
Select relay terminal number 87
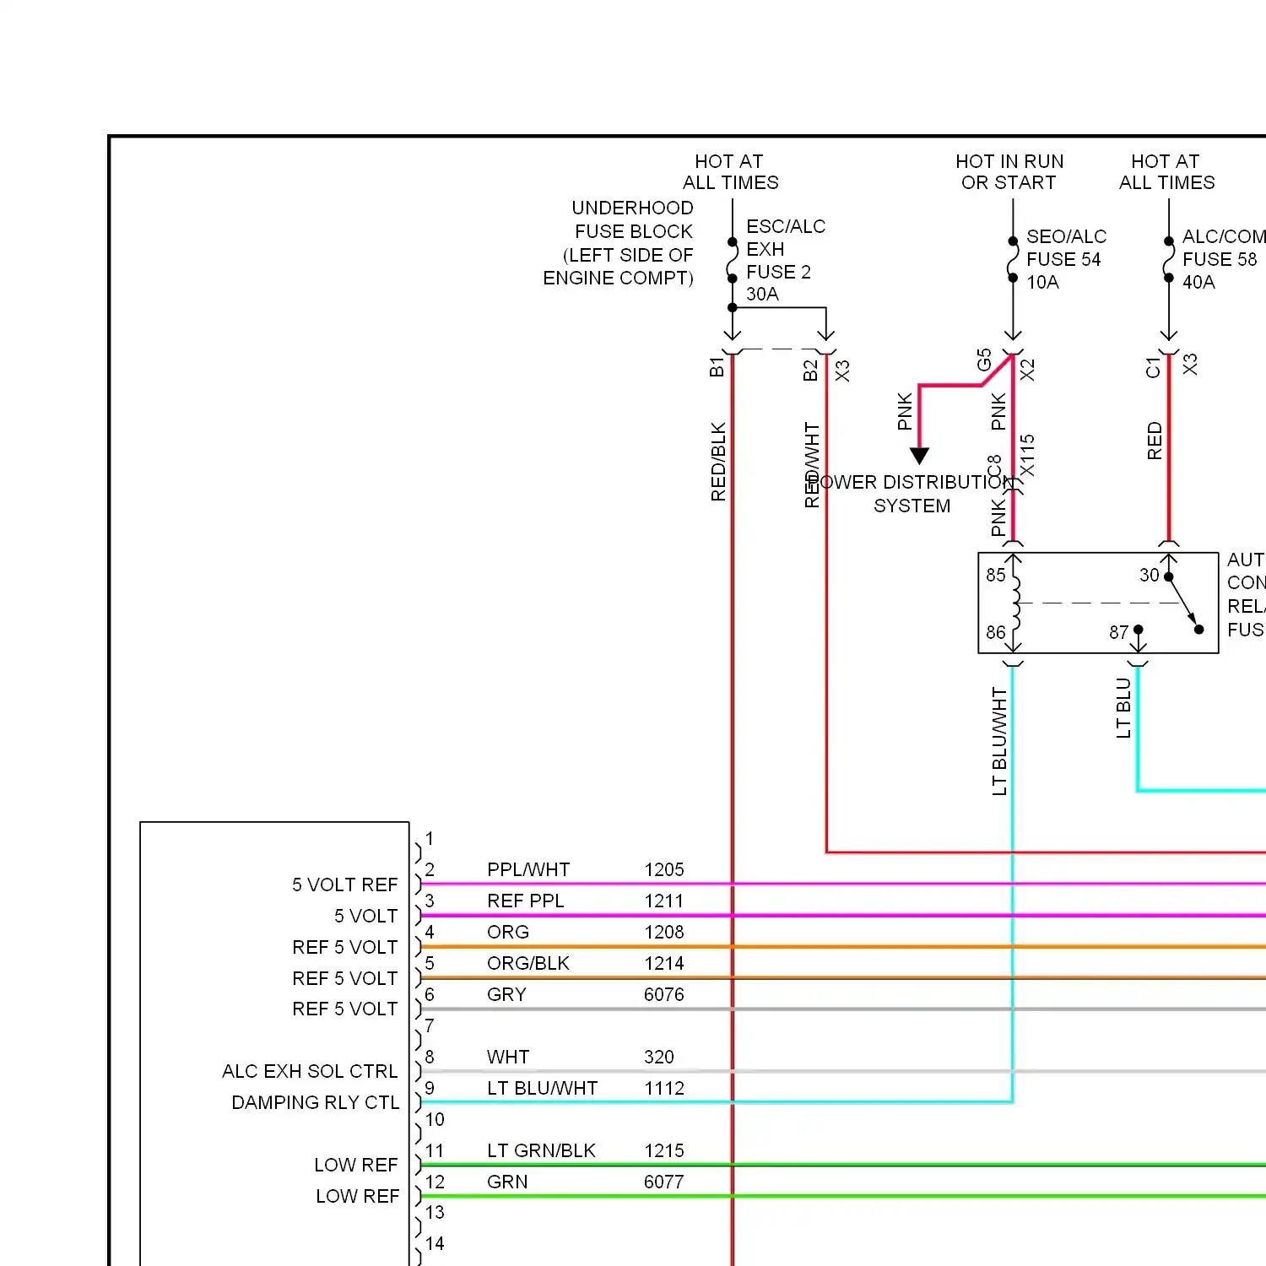1119,632
